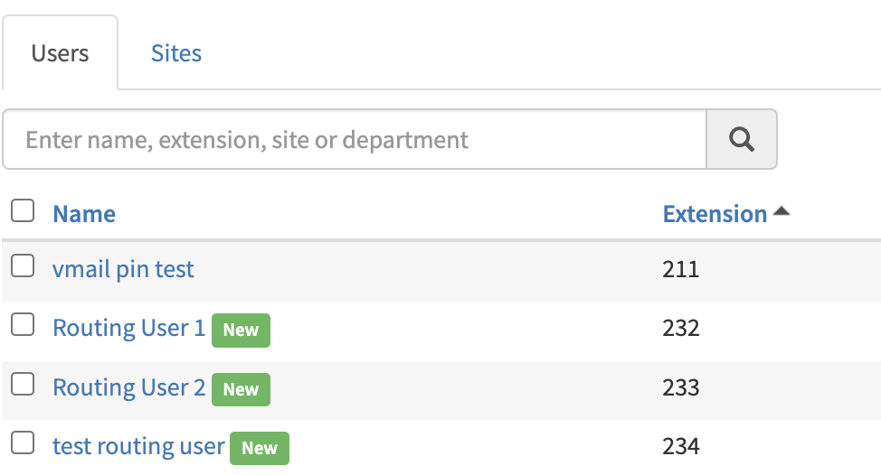The image size is (881, 475).
Task: Switch to the Sites tab
Action: coord(176,53)
